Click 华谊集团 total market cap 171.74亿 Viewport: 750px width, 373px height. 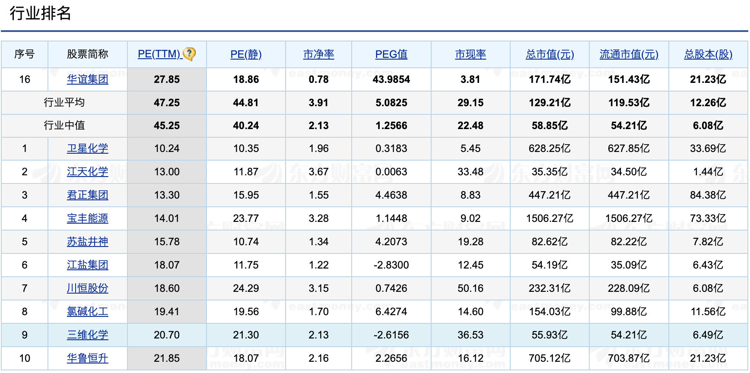(550, 79)
